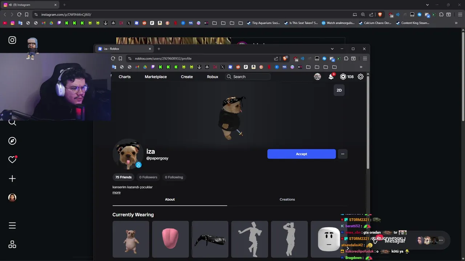Open Twitch bookmark in Roblox window
Image resolution: width=465 pixels, height=261 pixels.
153,67
